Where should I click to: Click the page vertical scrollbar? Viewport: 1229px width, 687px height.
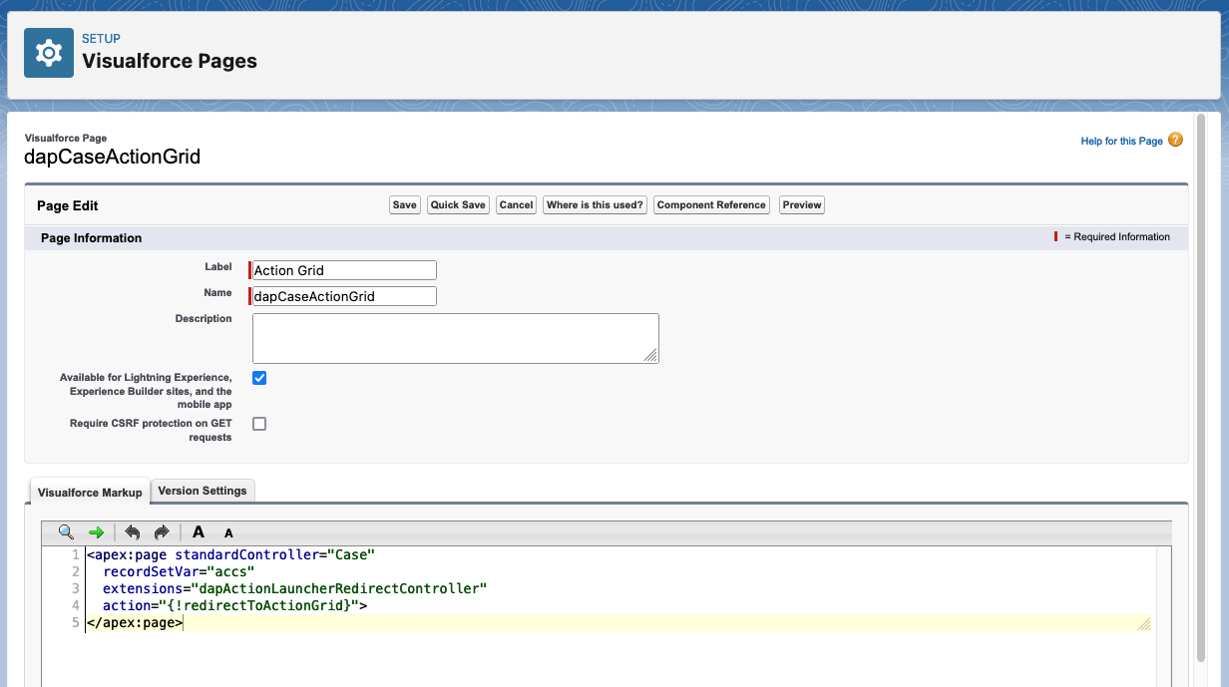tap(1201, 389)
